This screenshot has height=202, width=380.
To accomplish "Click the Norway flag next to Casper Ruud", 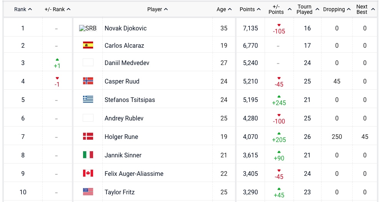I will click(88, 81).
